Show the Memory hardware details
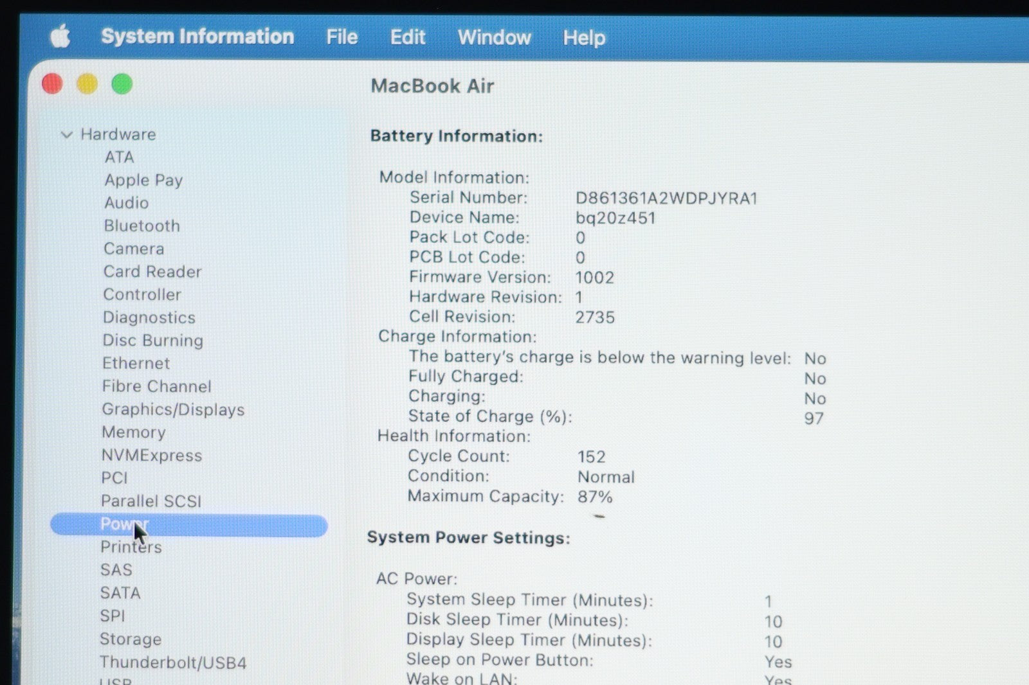The height and width of the screenshot is (685, 1029). [x=133, y=432]
